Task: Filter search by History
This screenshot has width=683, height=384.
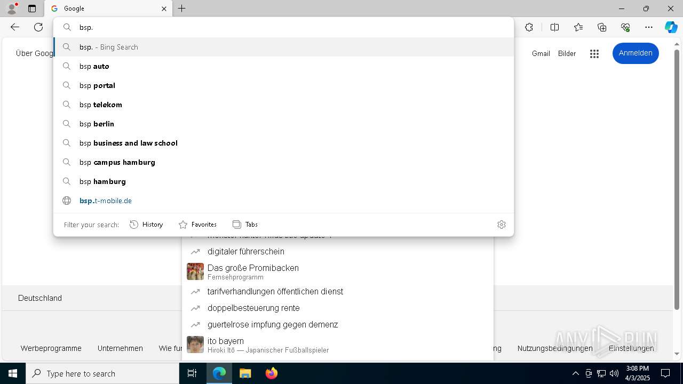Action: [146, 225]
